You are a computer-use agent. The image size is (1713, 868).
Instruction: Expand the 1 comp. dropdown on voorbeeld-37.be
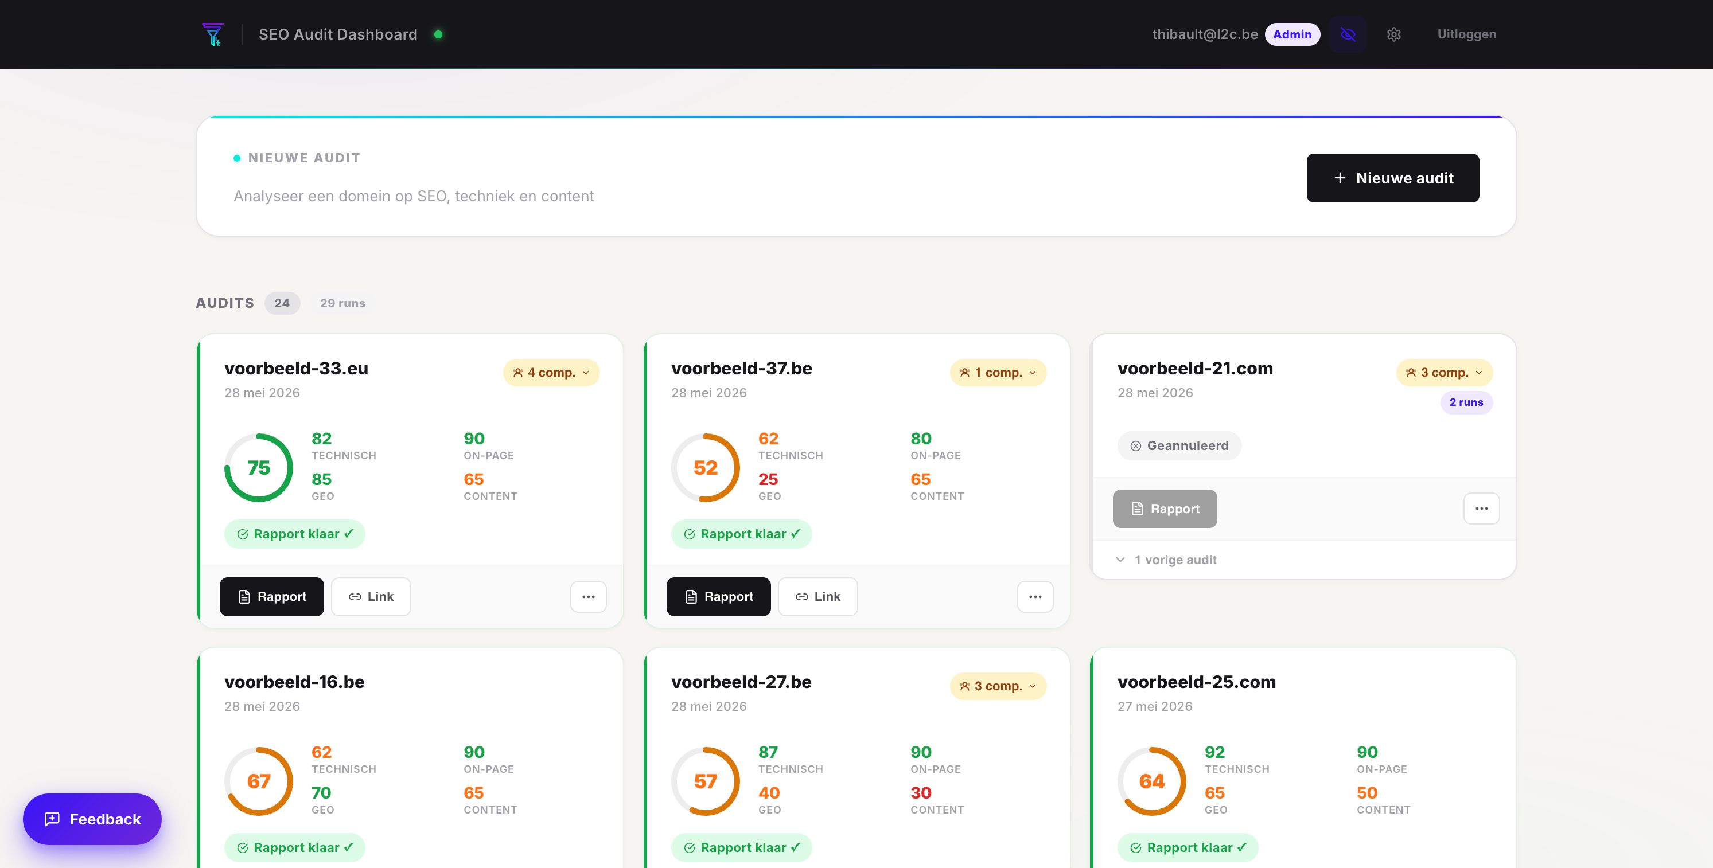(x=998, y=372)
